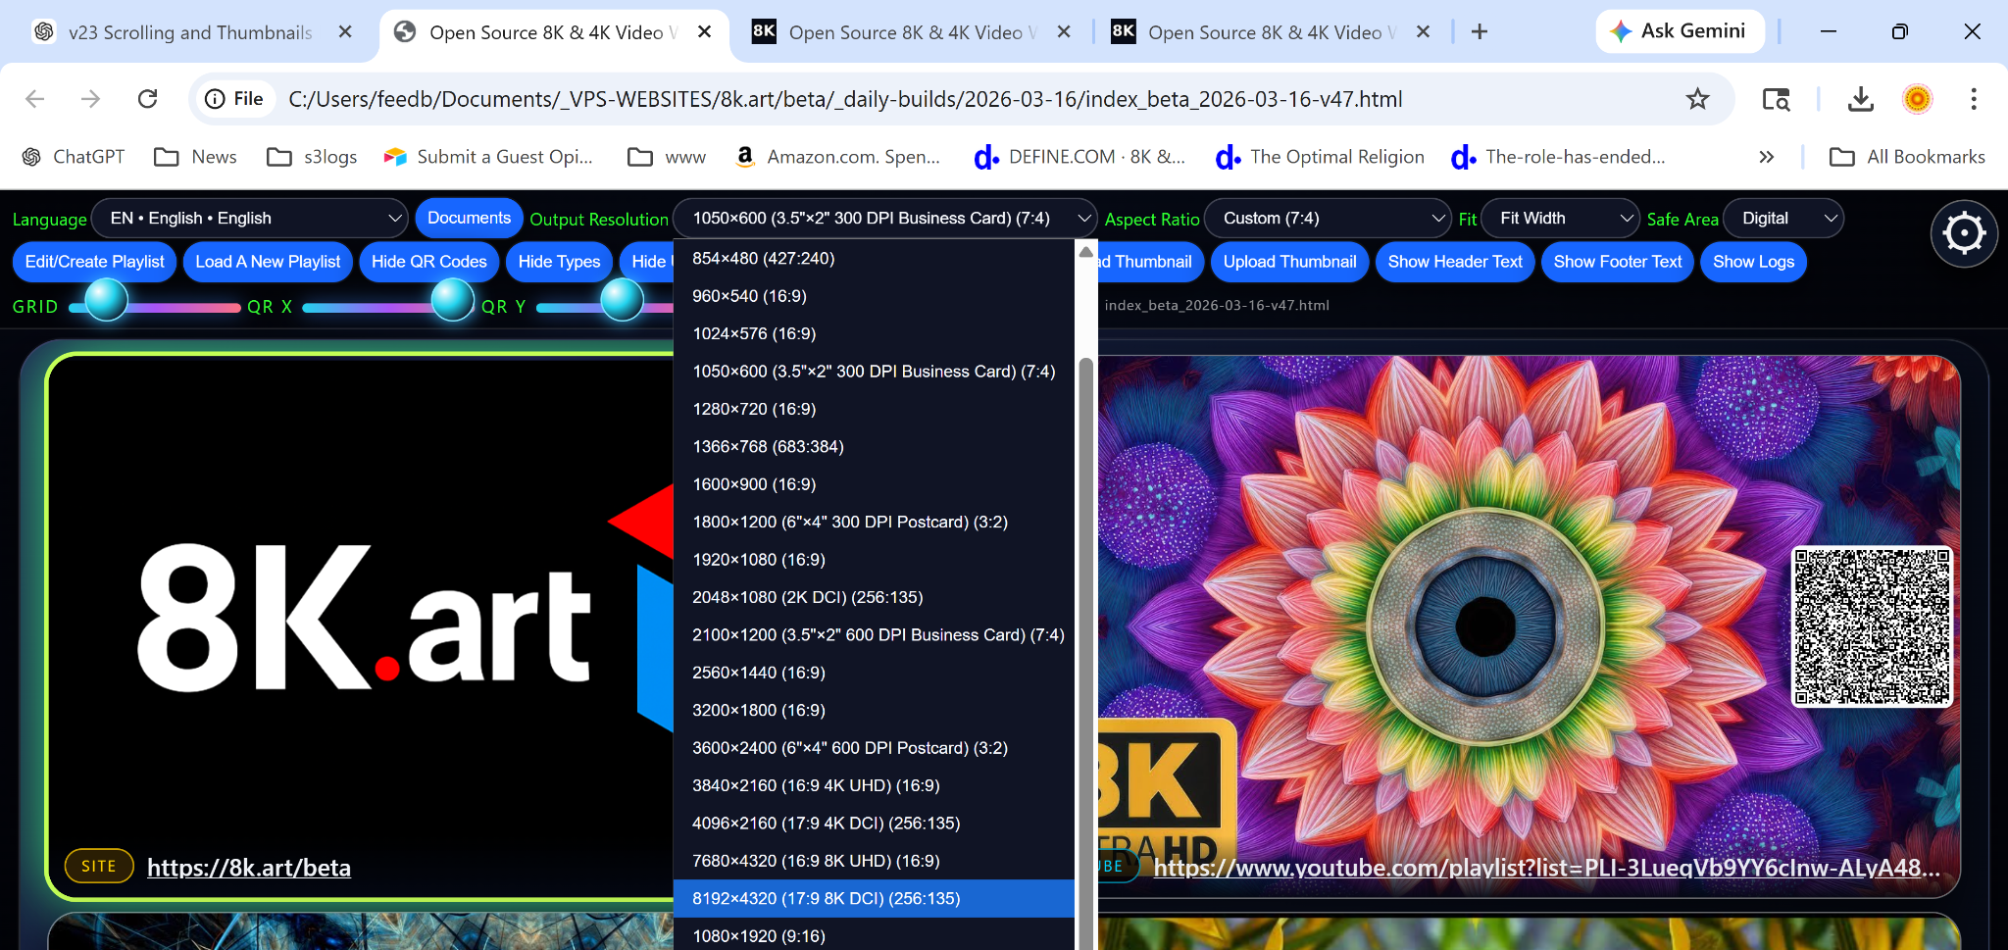Open the s3logs bookmark folder
Image resolution: width=2008 pixels, height=950 pixels.
(x=312, y=157)
